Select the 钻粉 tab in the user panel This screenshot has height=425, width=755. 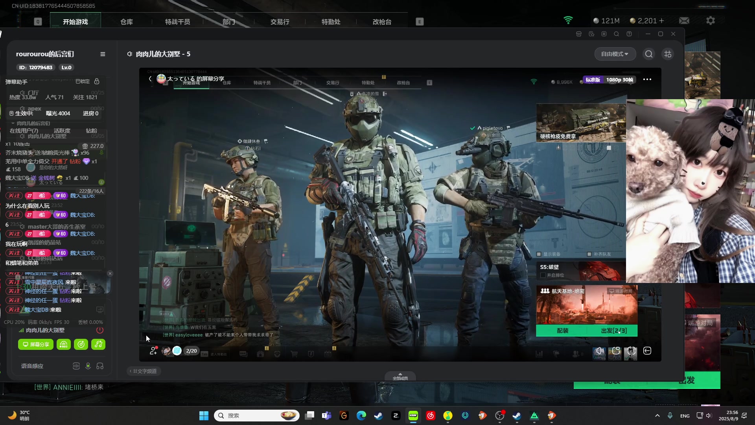coord(91,131)
